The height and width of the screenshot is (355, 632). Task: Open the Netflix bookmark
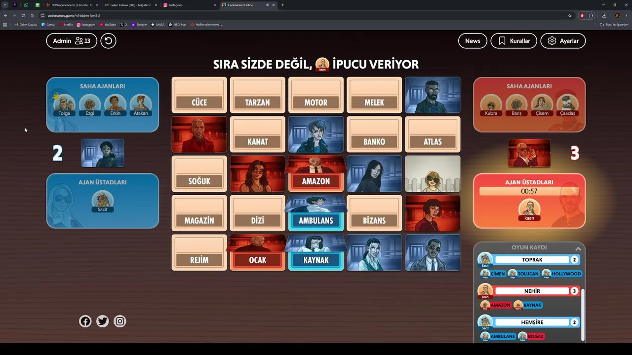click(x=66, y=24)
